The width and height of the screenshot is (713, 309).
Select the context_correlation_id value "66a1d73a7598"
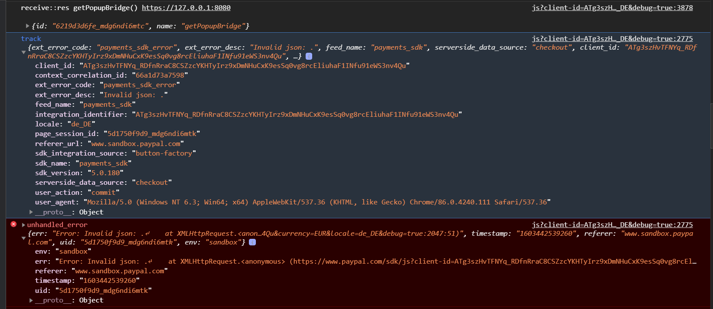click(x=160, y=75)
